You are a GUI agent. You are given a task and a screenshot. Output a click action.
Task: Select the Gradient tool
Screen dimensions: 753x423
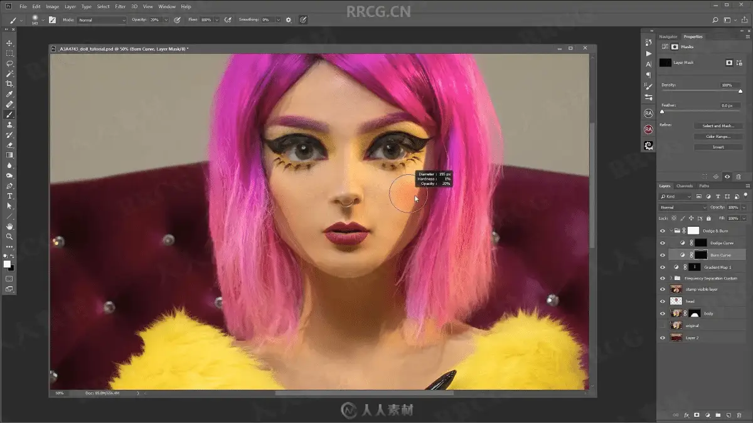click(x=9, y=155)
